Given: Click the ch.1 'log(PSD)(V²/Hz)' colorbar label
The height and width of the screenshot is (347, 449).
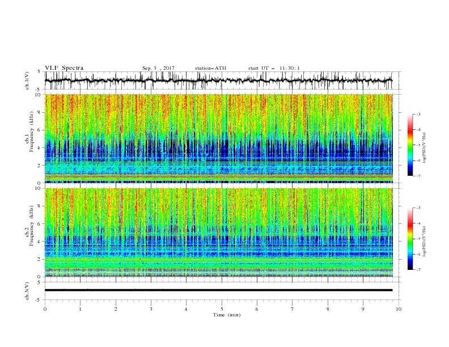Looking at the screenshot, I should point(424,148).
